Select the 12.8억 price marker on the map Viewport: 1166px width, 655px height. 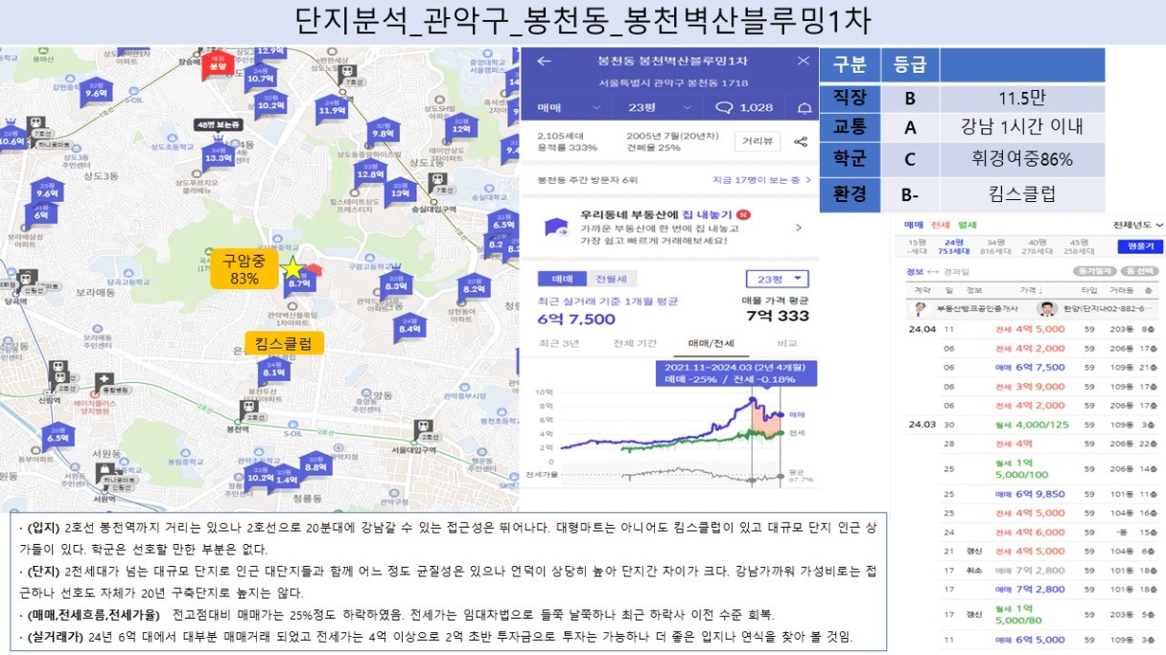[370, 172]
